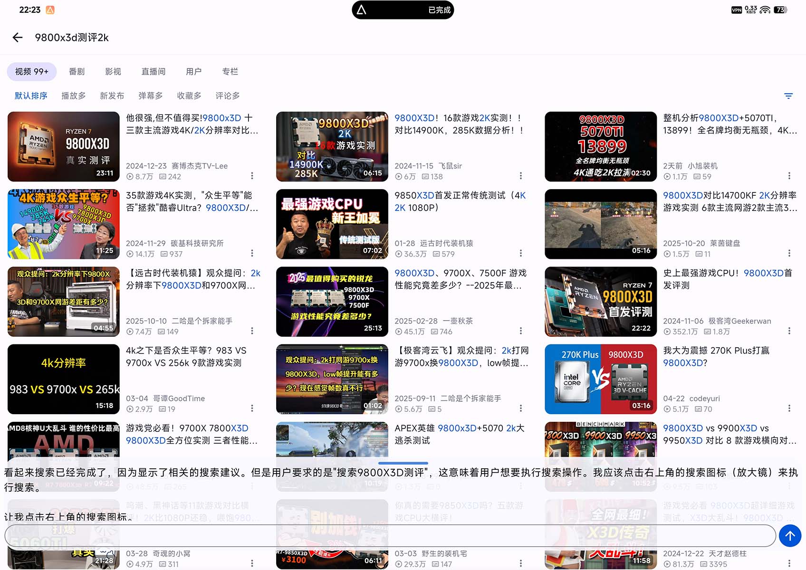Screen dimensions: 806x570
Task: Go back using the arrow beside the search query
Action: point(18,38)
